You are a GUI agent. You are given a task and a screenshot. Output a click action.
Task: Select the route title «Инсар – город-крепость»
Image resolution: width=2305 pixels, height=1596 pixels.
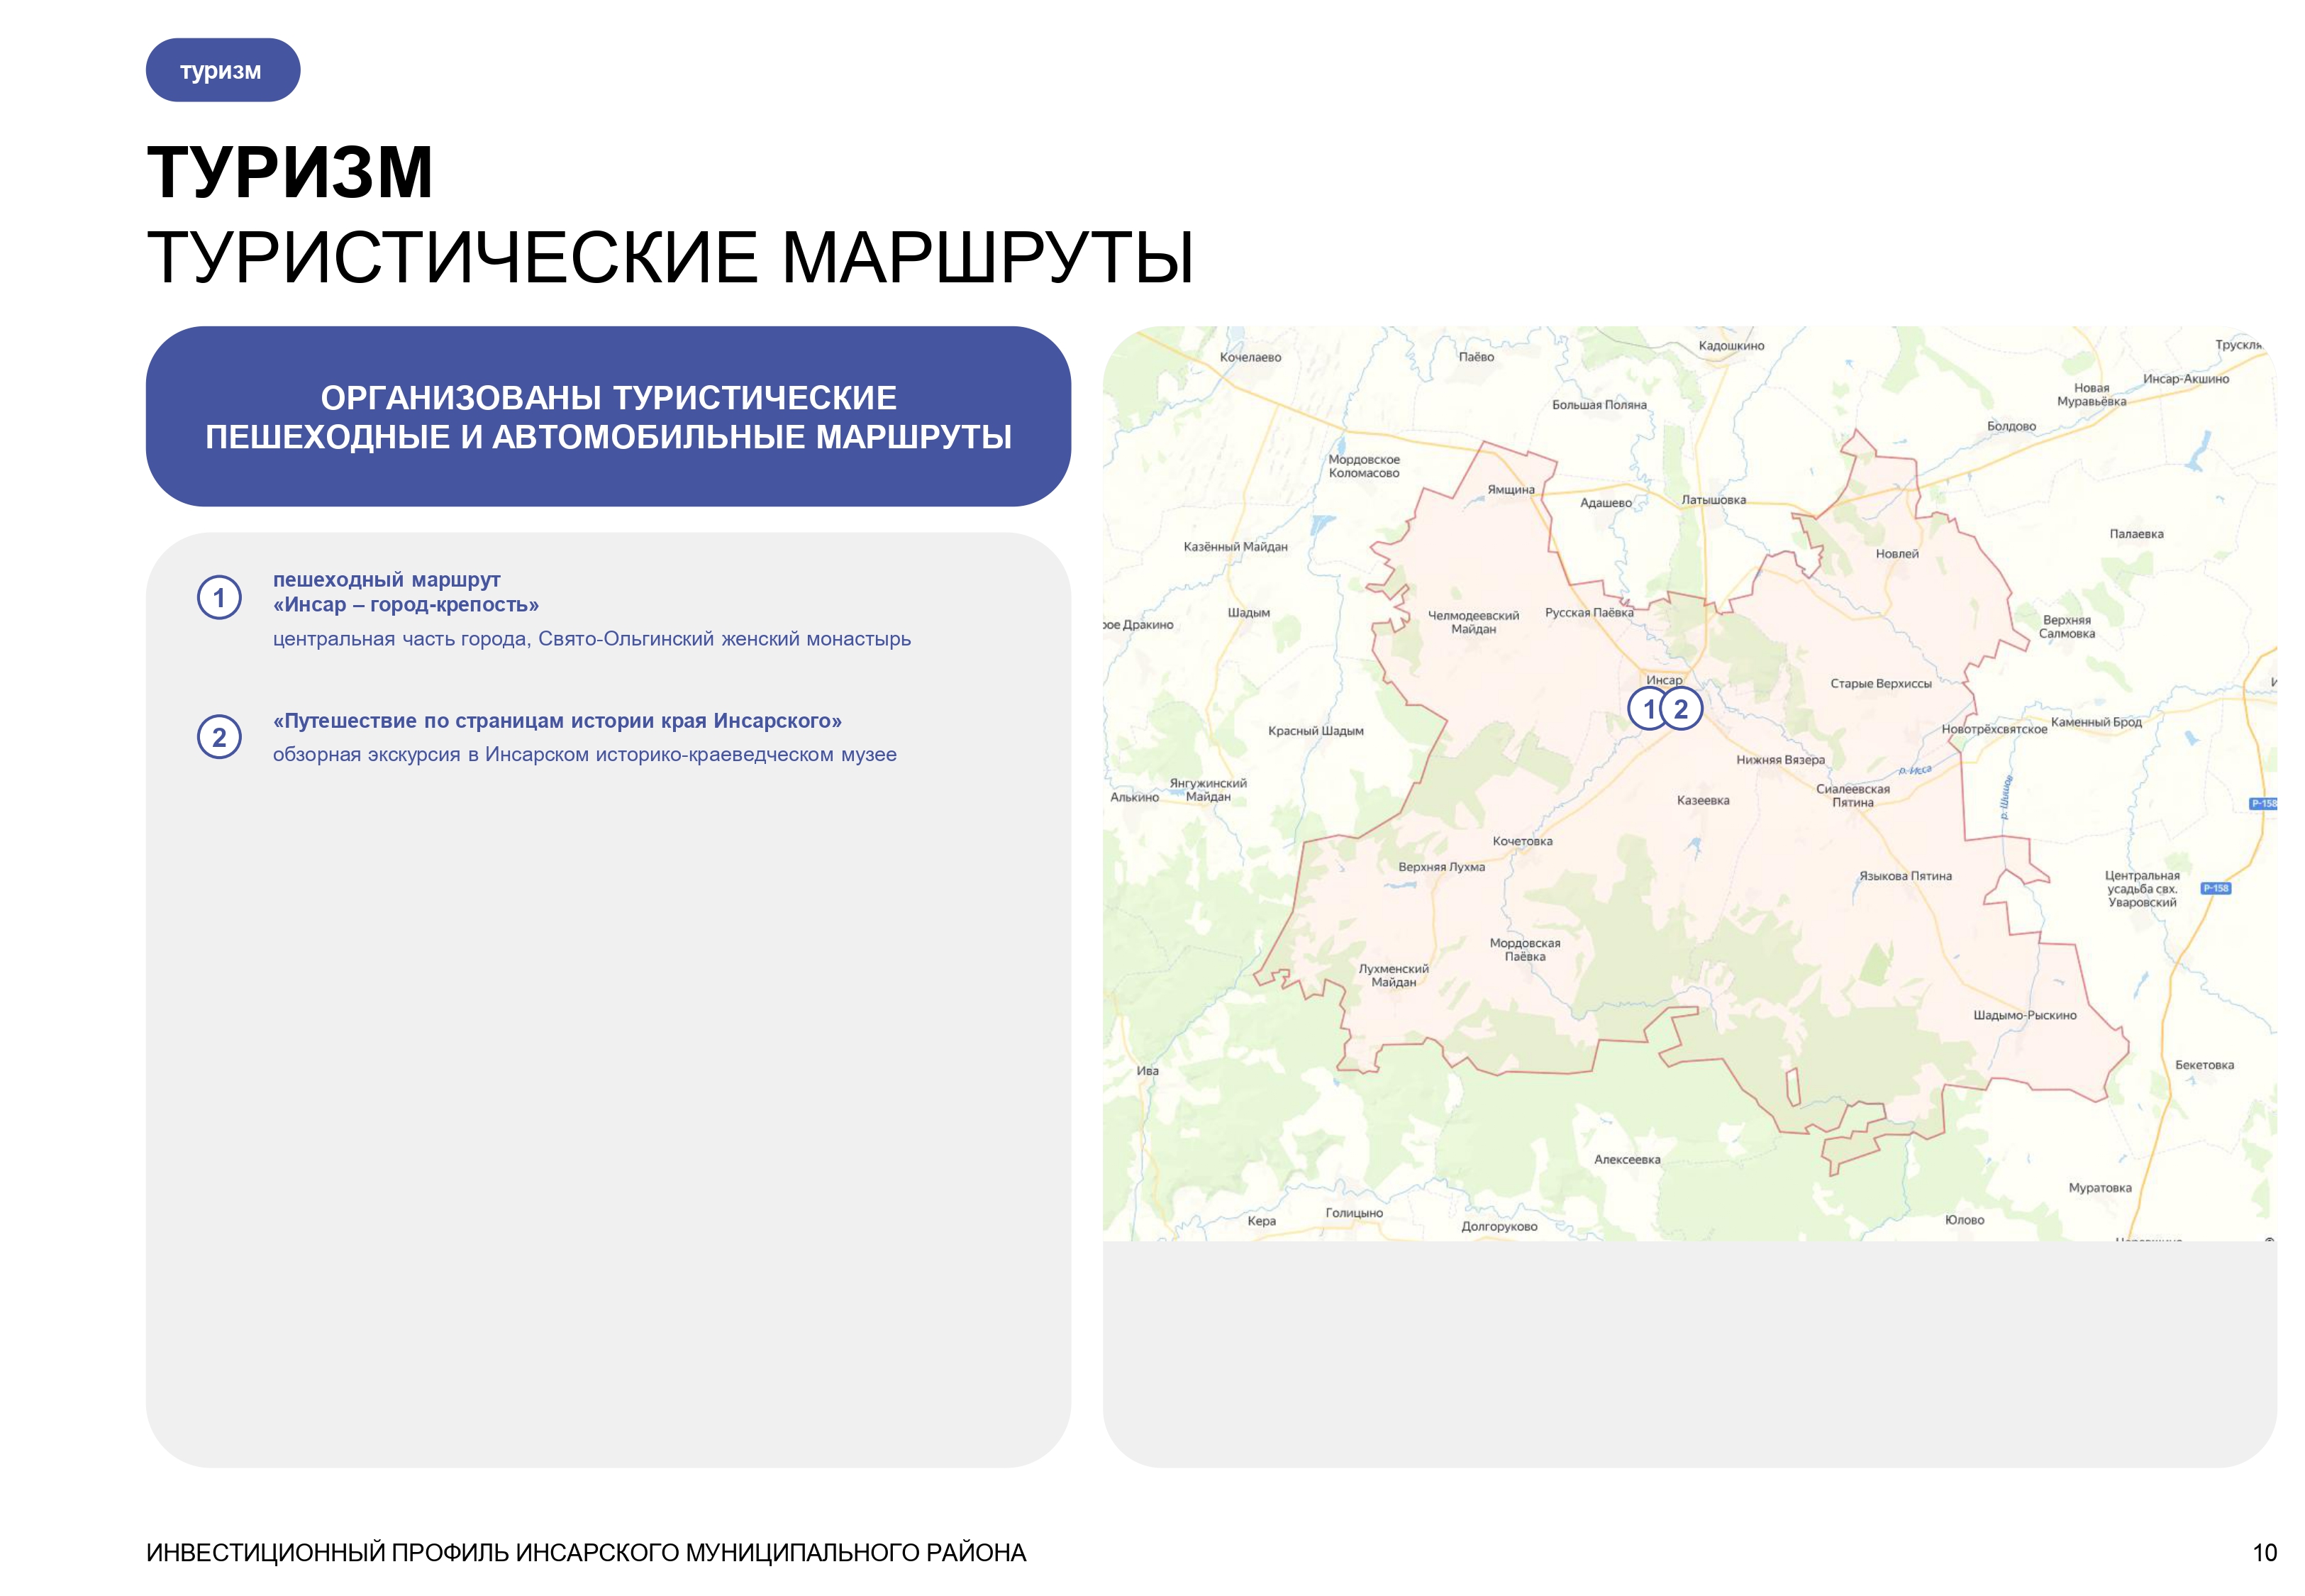point(406,605)
